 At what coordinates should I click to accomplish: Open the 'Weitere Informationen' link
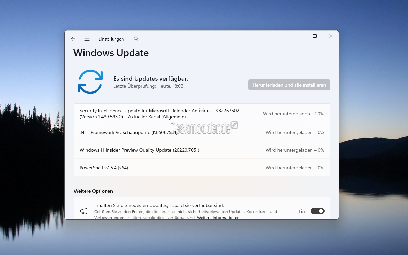(x=218, y=218)
